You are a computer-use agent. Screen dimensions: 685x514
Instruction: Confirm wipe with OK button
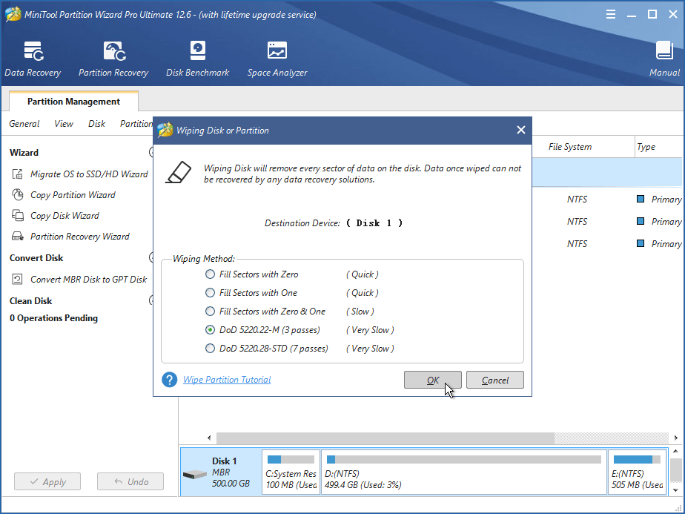[x=432, y=380]
